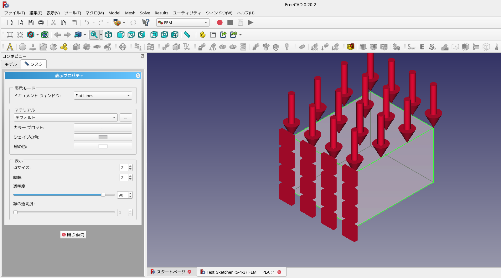
Task: Click the シェイプの色 color swatch
Action: point(103,137)
